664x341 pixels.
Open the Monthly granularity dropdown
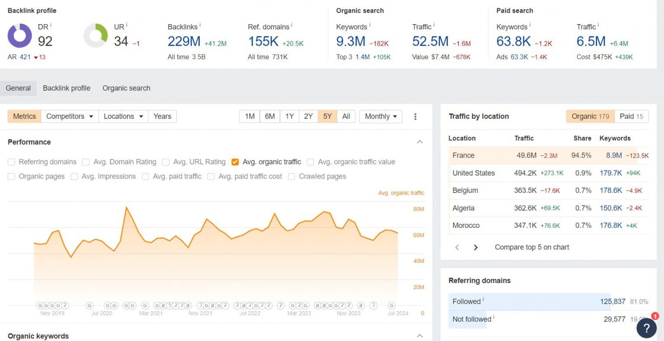point(380,116)
